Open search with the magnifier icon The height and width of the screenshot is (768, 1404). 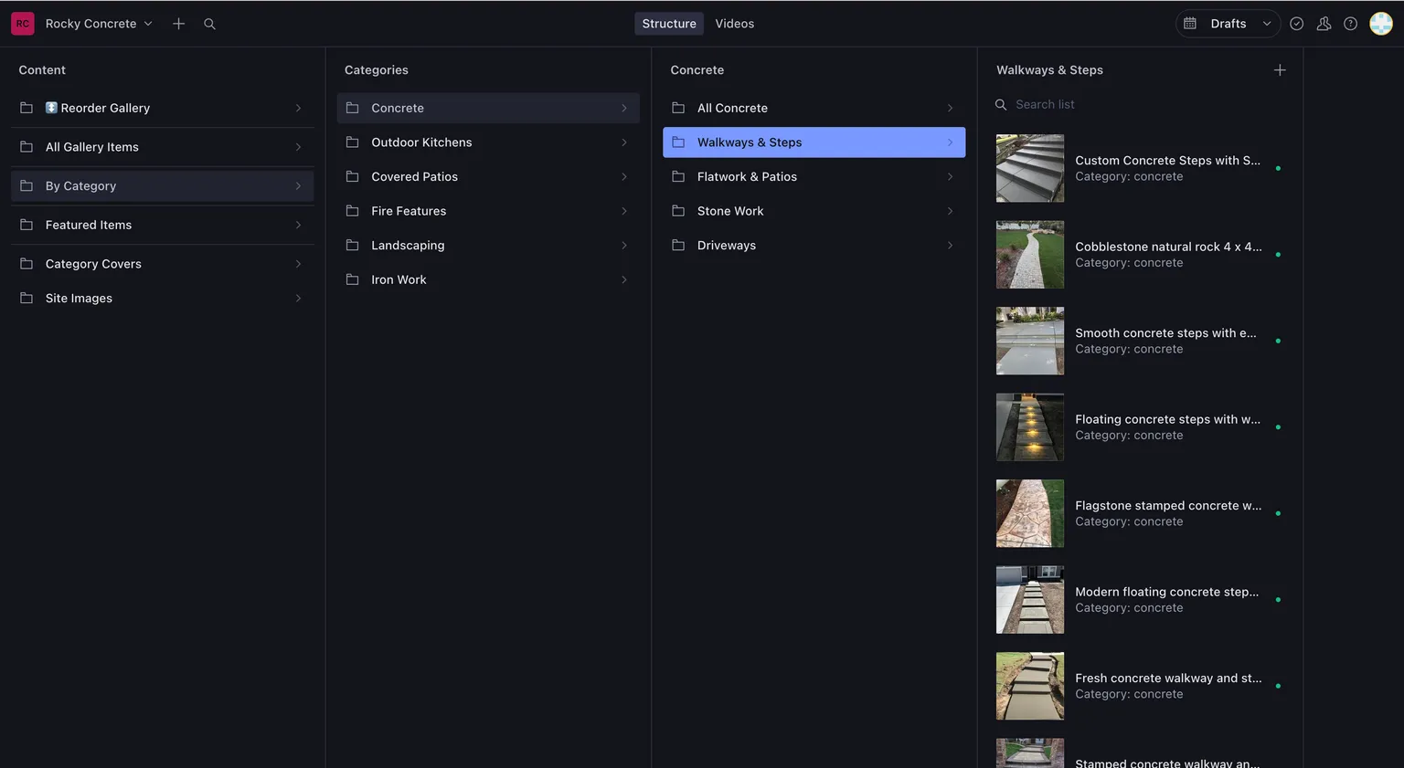(x=209, y=24)
